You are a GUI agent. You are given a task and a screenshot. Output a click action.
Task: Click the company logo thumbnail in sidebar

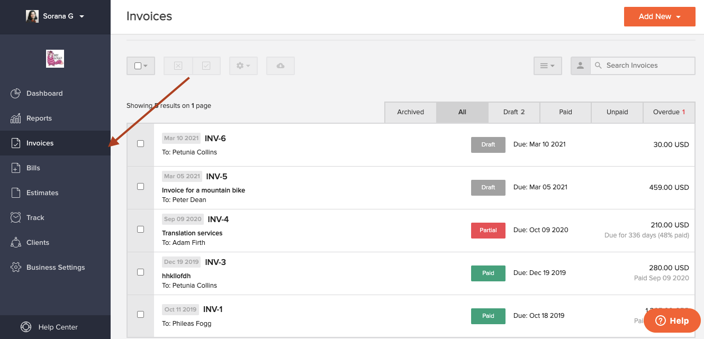55,59
